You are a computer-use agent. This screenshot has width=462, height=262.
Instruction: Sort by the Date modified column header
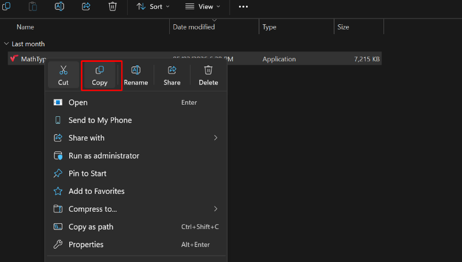coord(193,27)
